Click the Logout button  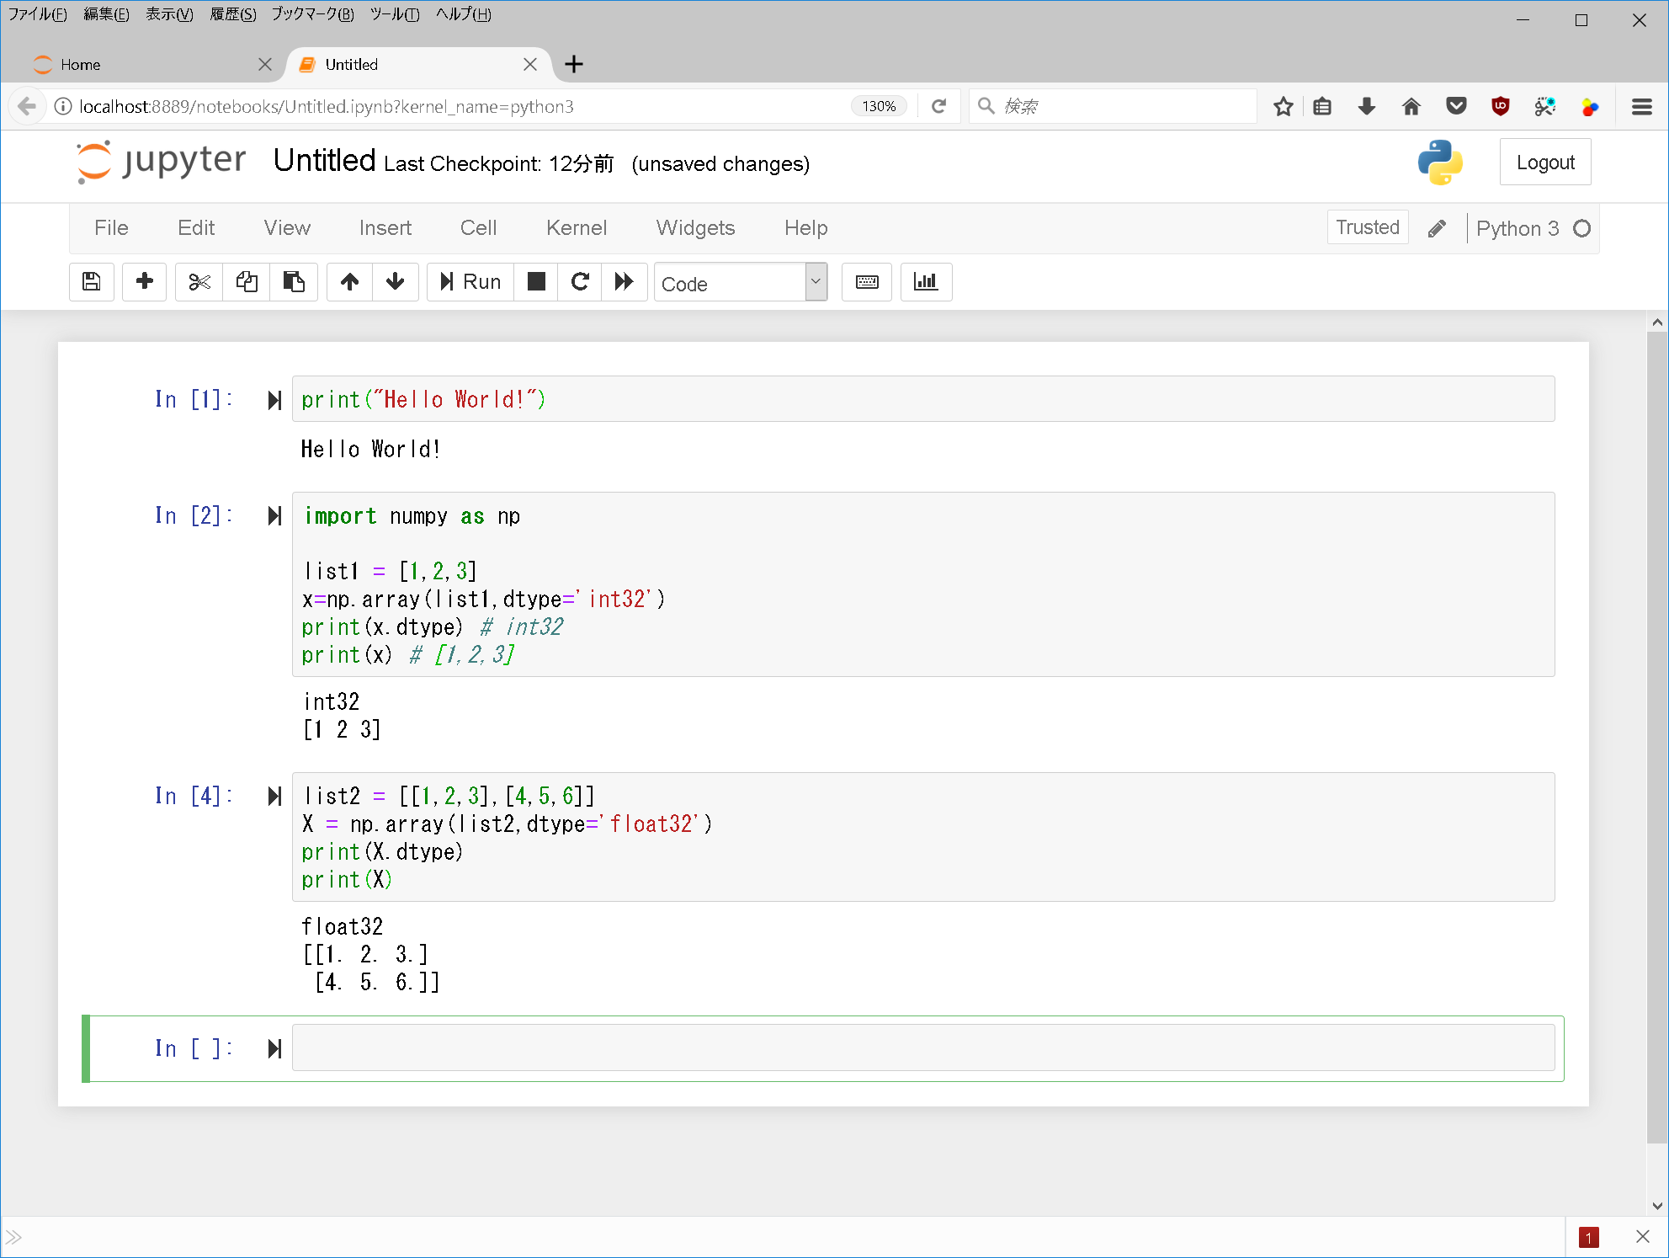[x=1544, y=163]
